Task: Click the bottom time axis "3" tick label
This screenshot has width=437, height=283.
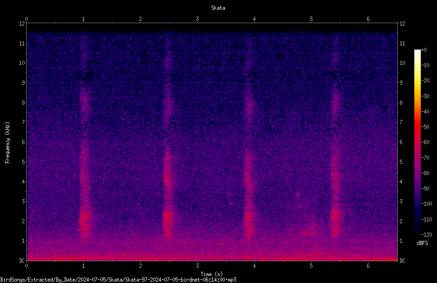Action: 197,266
